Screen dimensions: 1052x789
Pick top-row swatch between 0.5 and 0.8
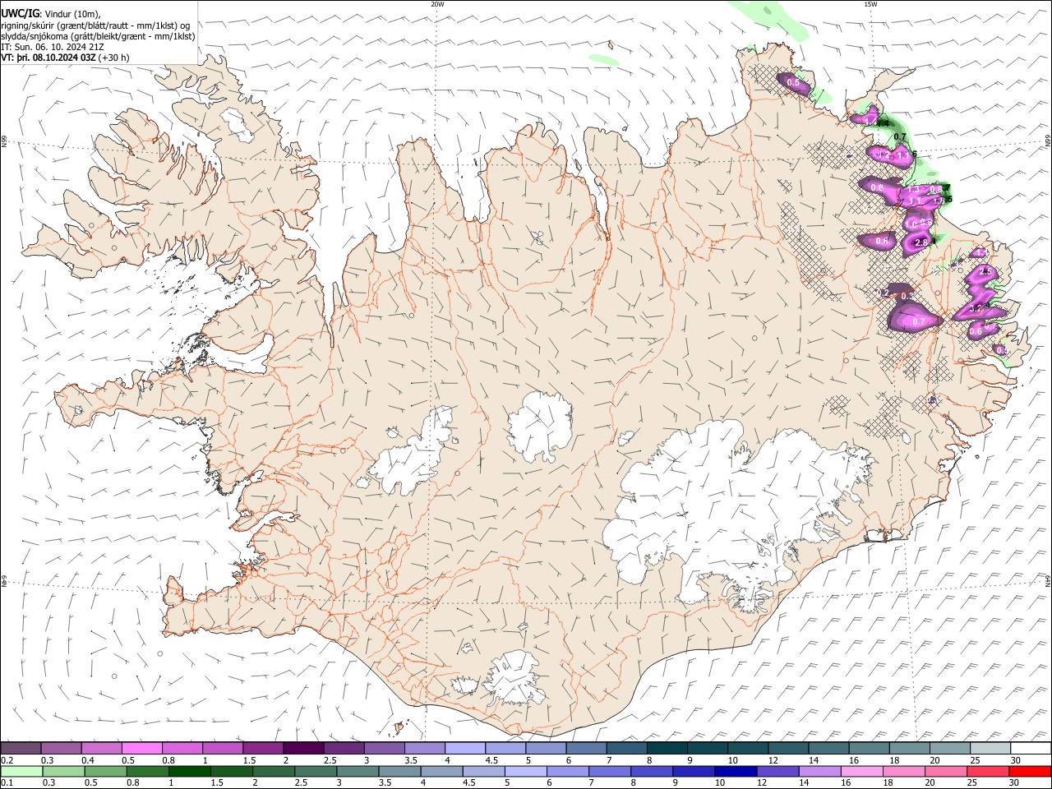[141, 748]
